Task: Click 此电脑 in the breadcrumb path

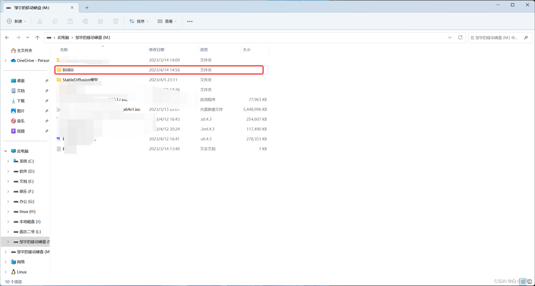Action: [x=63, y=38]
